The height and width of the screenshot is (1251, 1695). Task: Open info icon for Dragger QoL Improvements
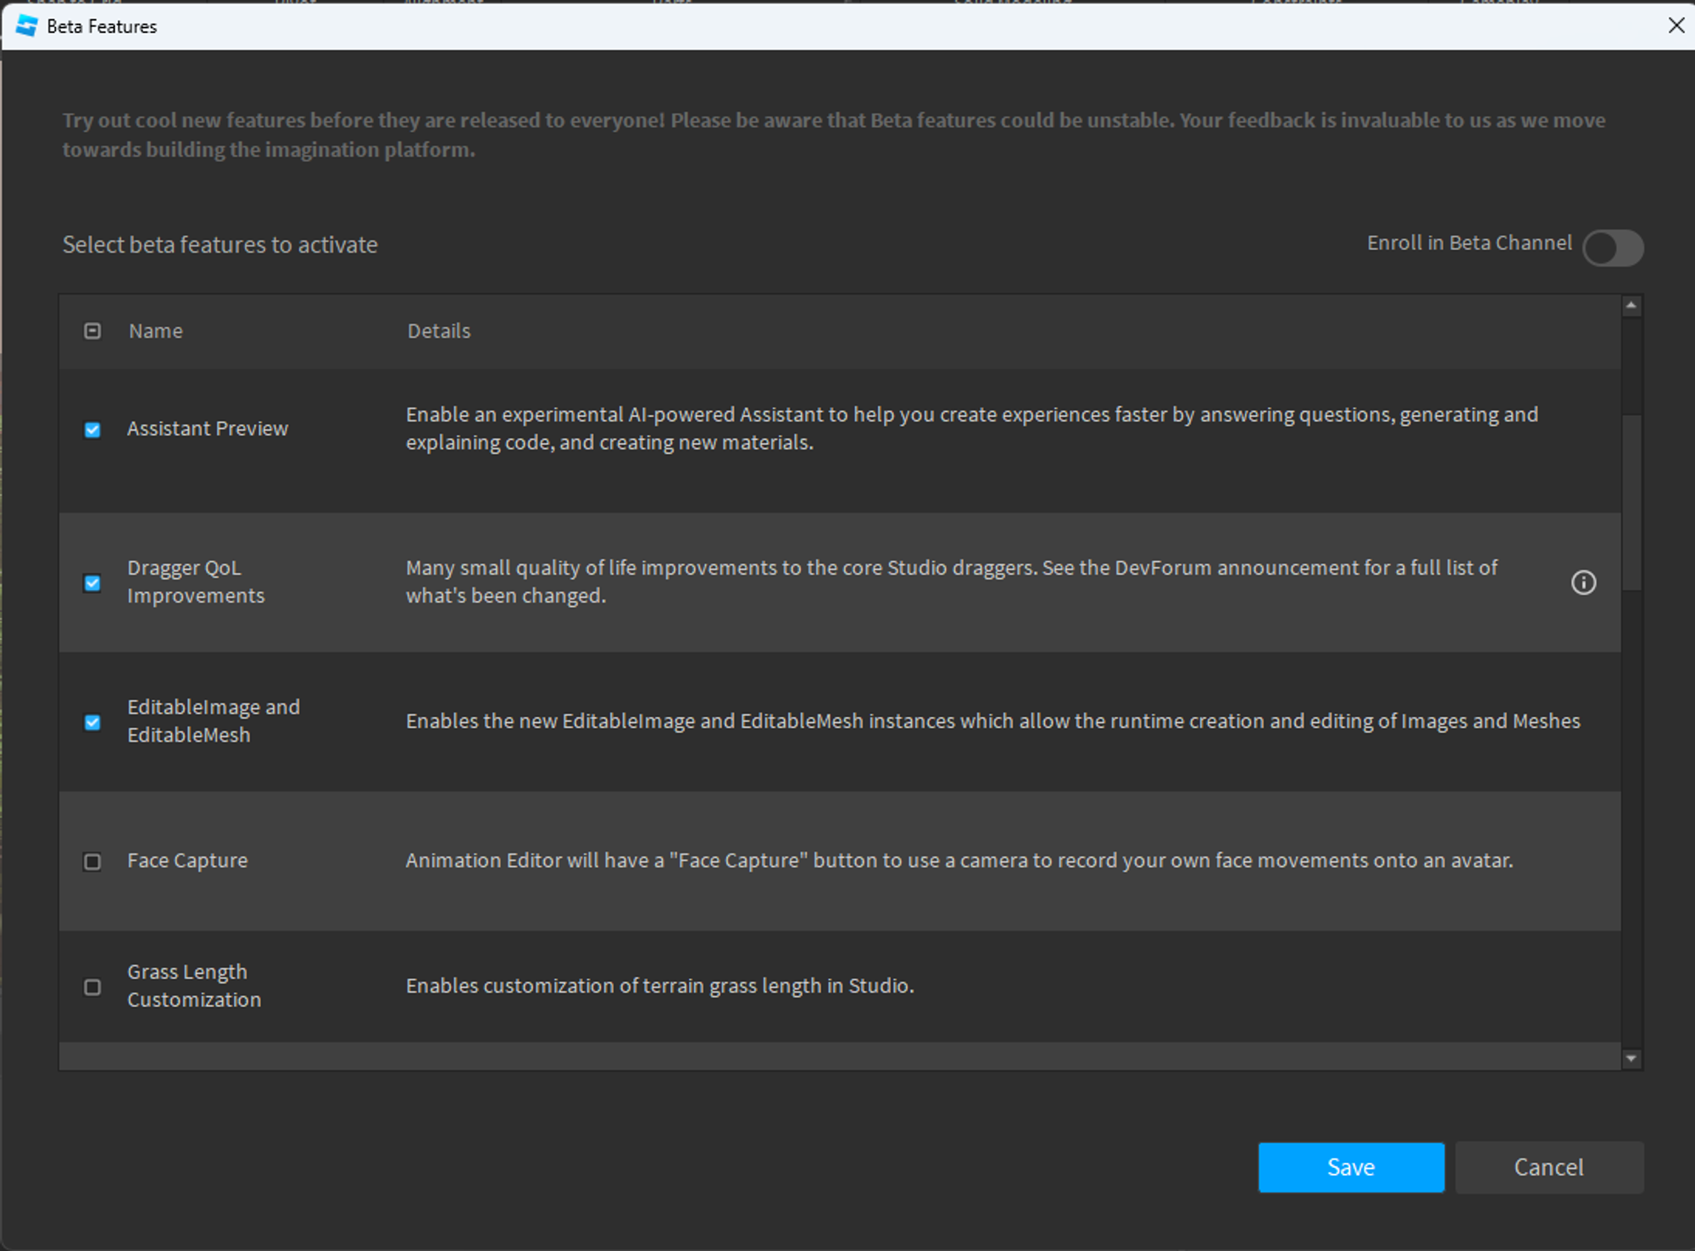click(1583, 582)
